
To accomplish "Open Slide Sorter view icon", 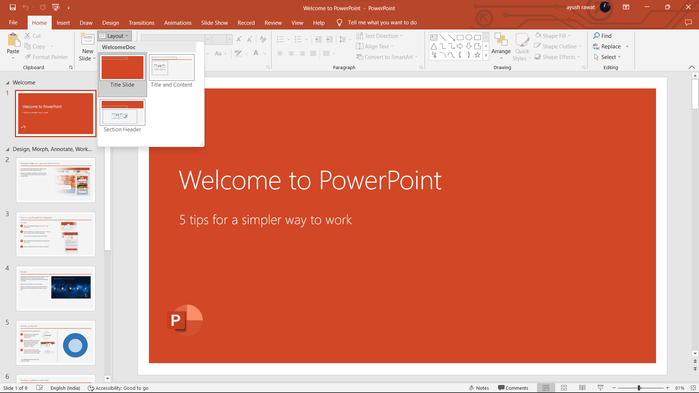I will (564, 388).
